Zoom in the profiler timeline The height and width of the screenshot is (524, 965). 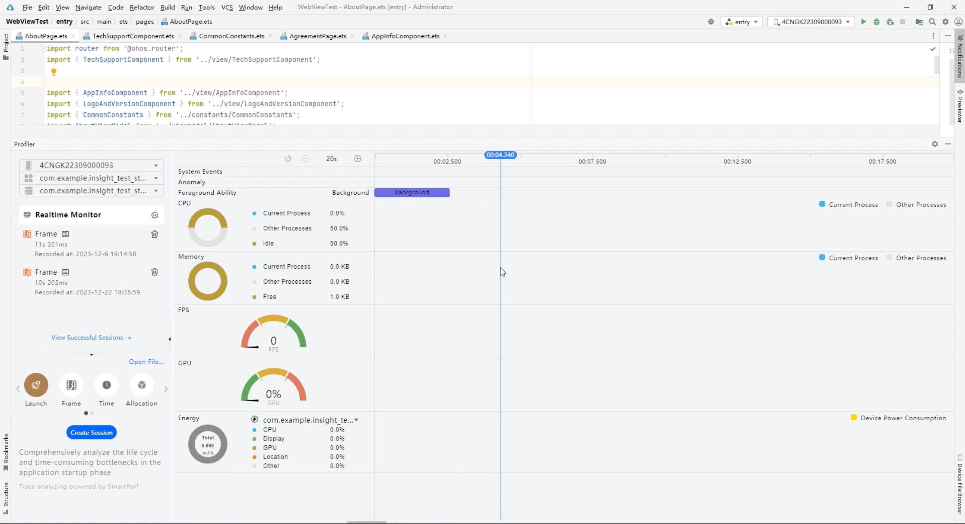point(358,158)
